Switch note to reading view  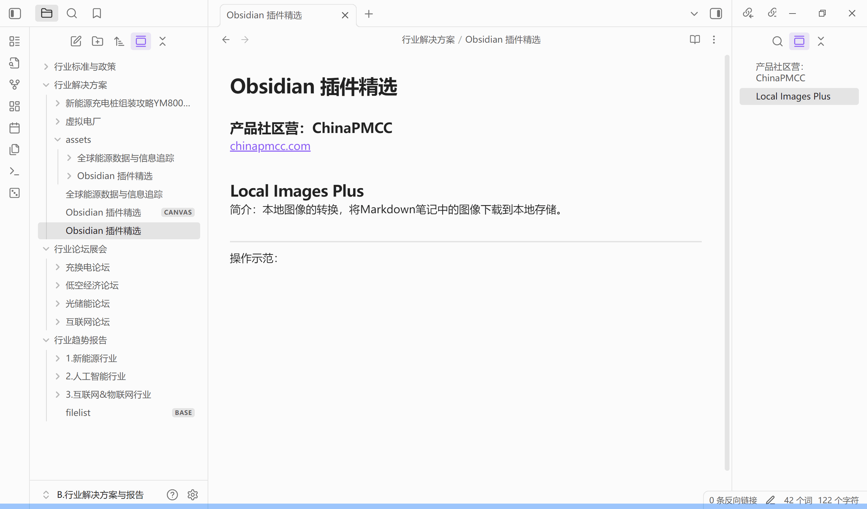click(695, 40)
